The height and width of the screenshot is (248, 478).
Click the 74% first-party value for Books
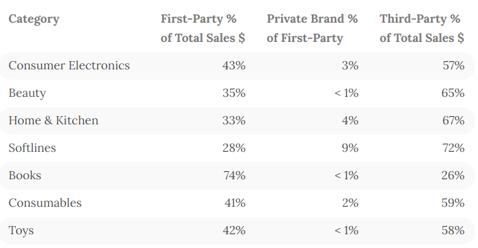tap(234, 176)
